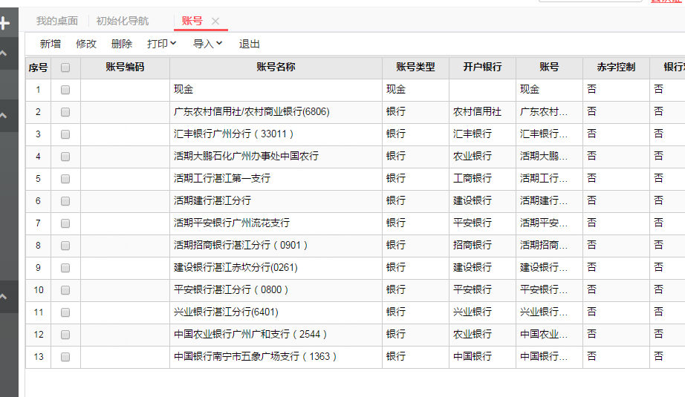Check the box for 活期平安银行广州流花支行 row
The width and height of the screenshot is (685, 397).
(x=65, y=223)
